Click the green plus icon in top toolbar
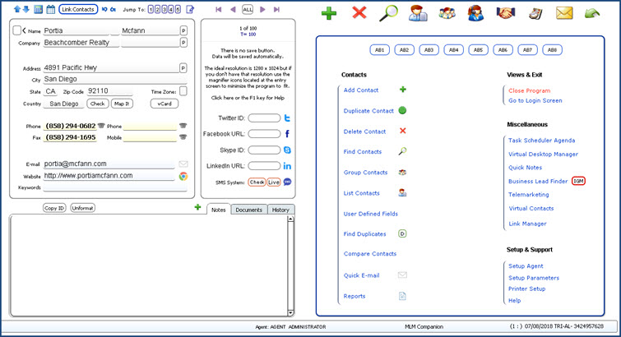 point(329,13)
